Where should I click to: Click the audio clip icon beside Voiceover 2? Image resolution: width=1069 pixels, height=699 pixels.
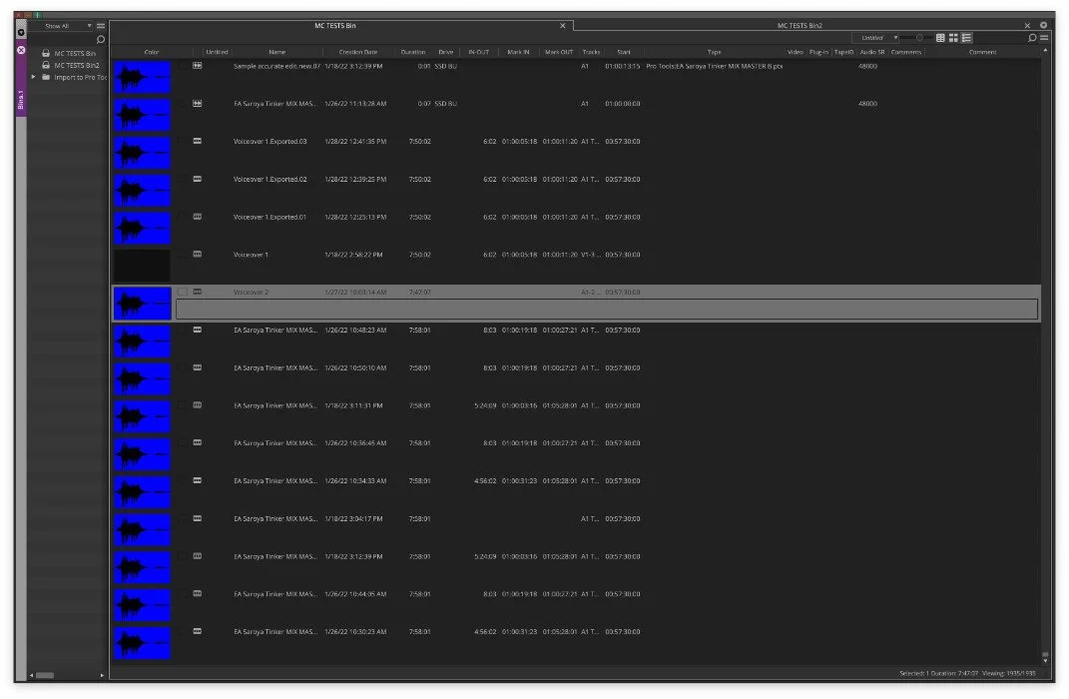coord(196,292)
